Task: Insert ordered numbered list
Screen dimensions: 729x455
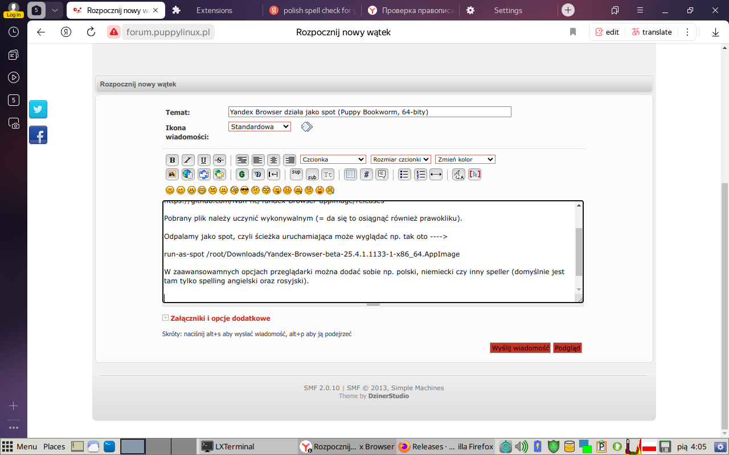Action: (420, 175)
